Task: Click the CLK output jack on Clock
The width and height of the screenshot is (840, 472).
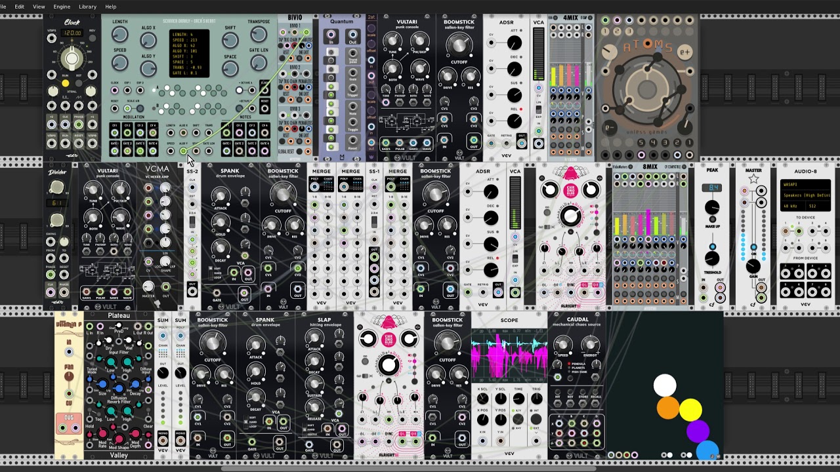Action: (x=65, y=125)
